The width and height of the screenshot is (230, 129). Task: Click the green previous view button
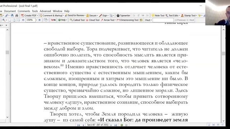tap(122, 125)
